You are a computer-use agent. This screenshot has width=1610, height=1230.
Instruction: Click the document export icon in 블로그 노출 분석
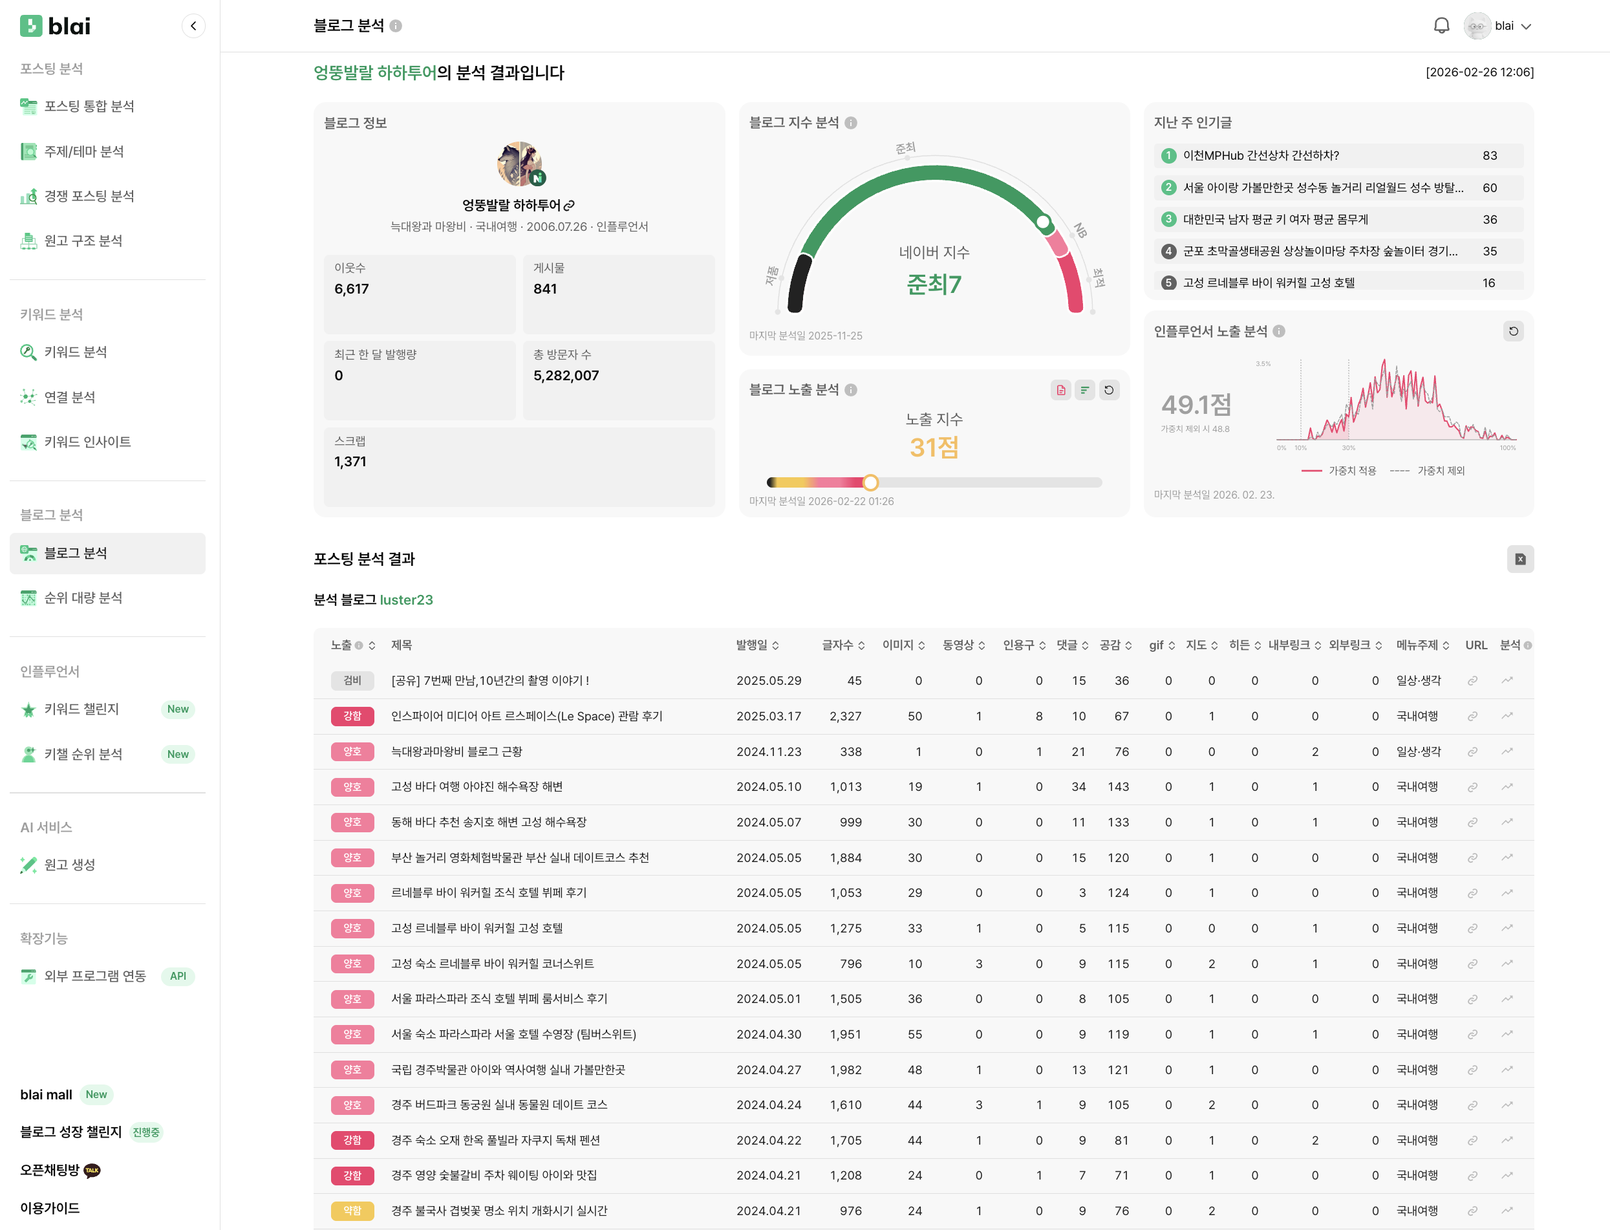pyautogui.click(x=1060, y=390)
